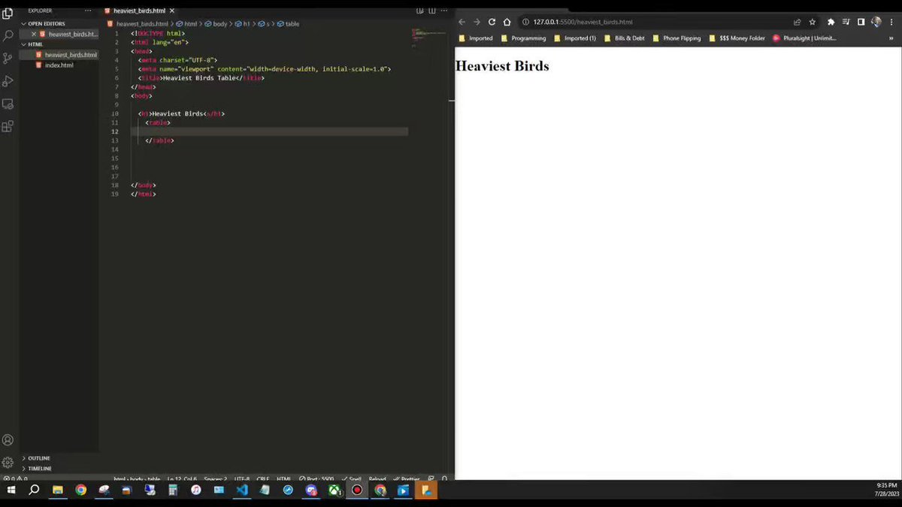The image size is (902, 507).
Task: Change indentation via Spaces: 2
Action: (215, 478)
